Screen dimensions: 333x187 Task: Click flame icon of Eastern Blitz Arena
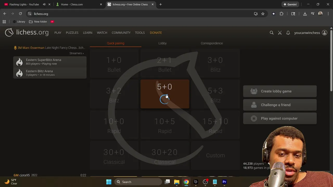tap(20, 73)
